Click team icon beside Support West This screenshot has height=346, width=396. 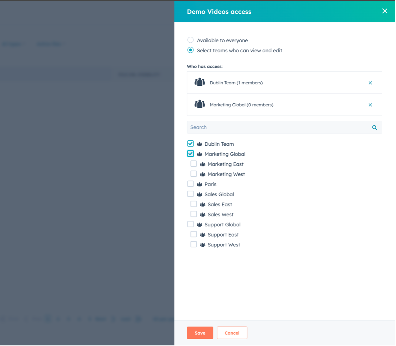click(203, 245)
